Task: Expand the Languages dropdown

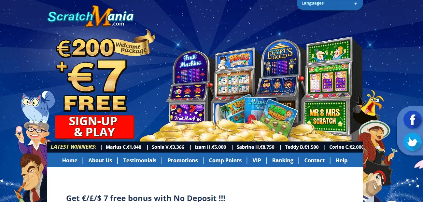Action: pyautogui.click(x=330, y=4)
